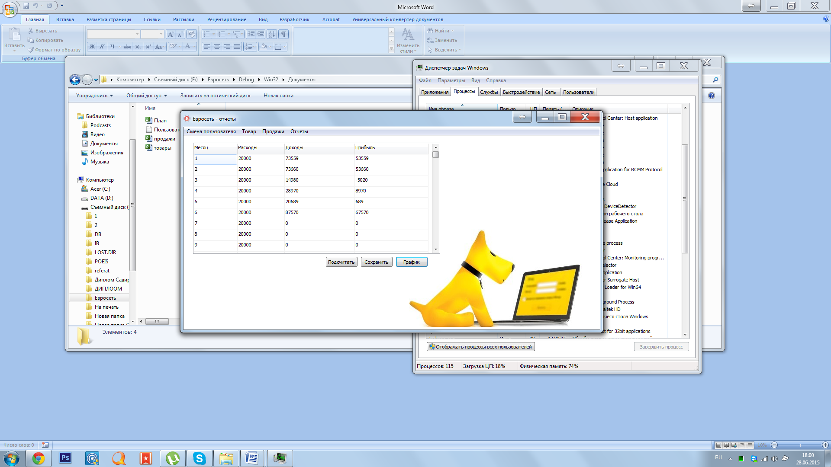The height and width of the screenshot is (467, 831).
Task: Show hidden tray icons arrow
Action: pos(730,459)
